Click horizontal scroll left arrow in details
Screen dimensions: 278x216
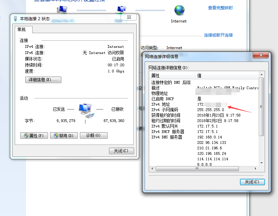152,168
